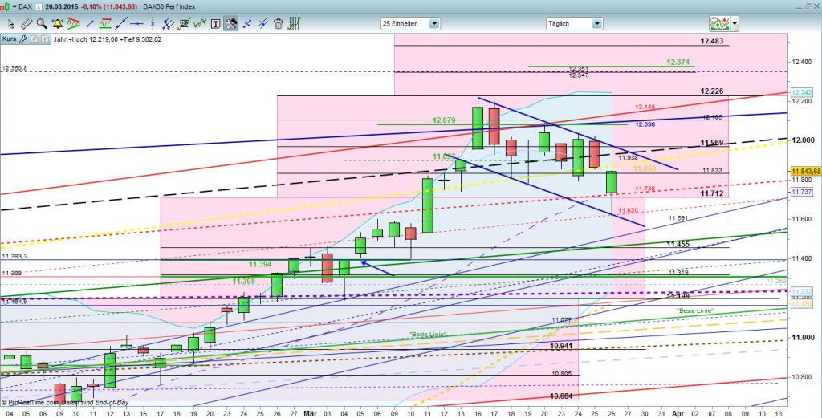Click the blue 12.098 label
822x418 pixels.
(645, 124)
